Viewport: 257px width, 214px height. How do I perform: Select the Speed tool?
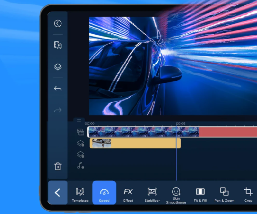tap(104, 193)
